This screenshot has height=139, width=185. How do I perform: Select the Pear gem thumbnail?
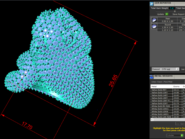pos(154,20)
